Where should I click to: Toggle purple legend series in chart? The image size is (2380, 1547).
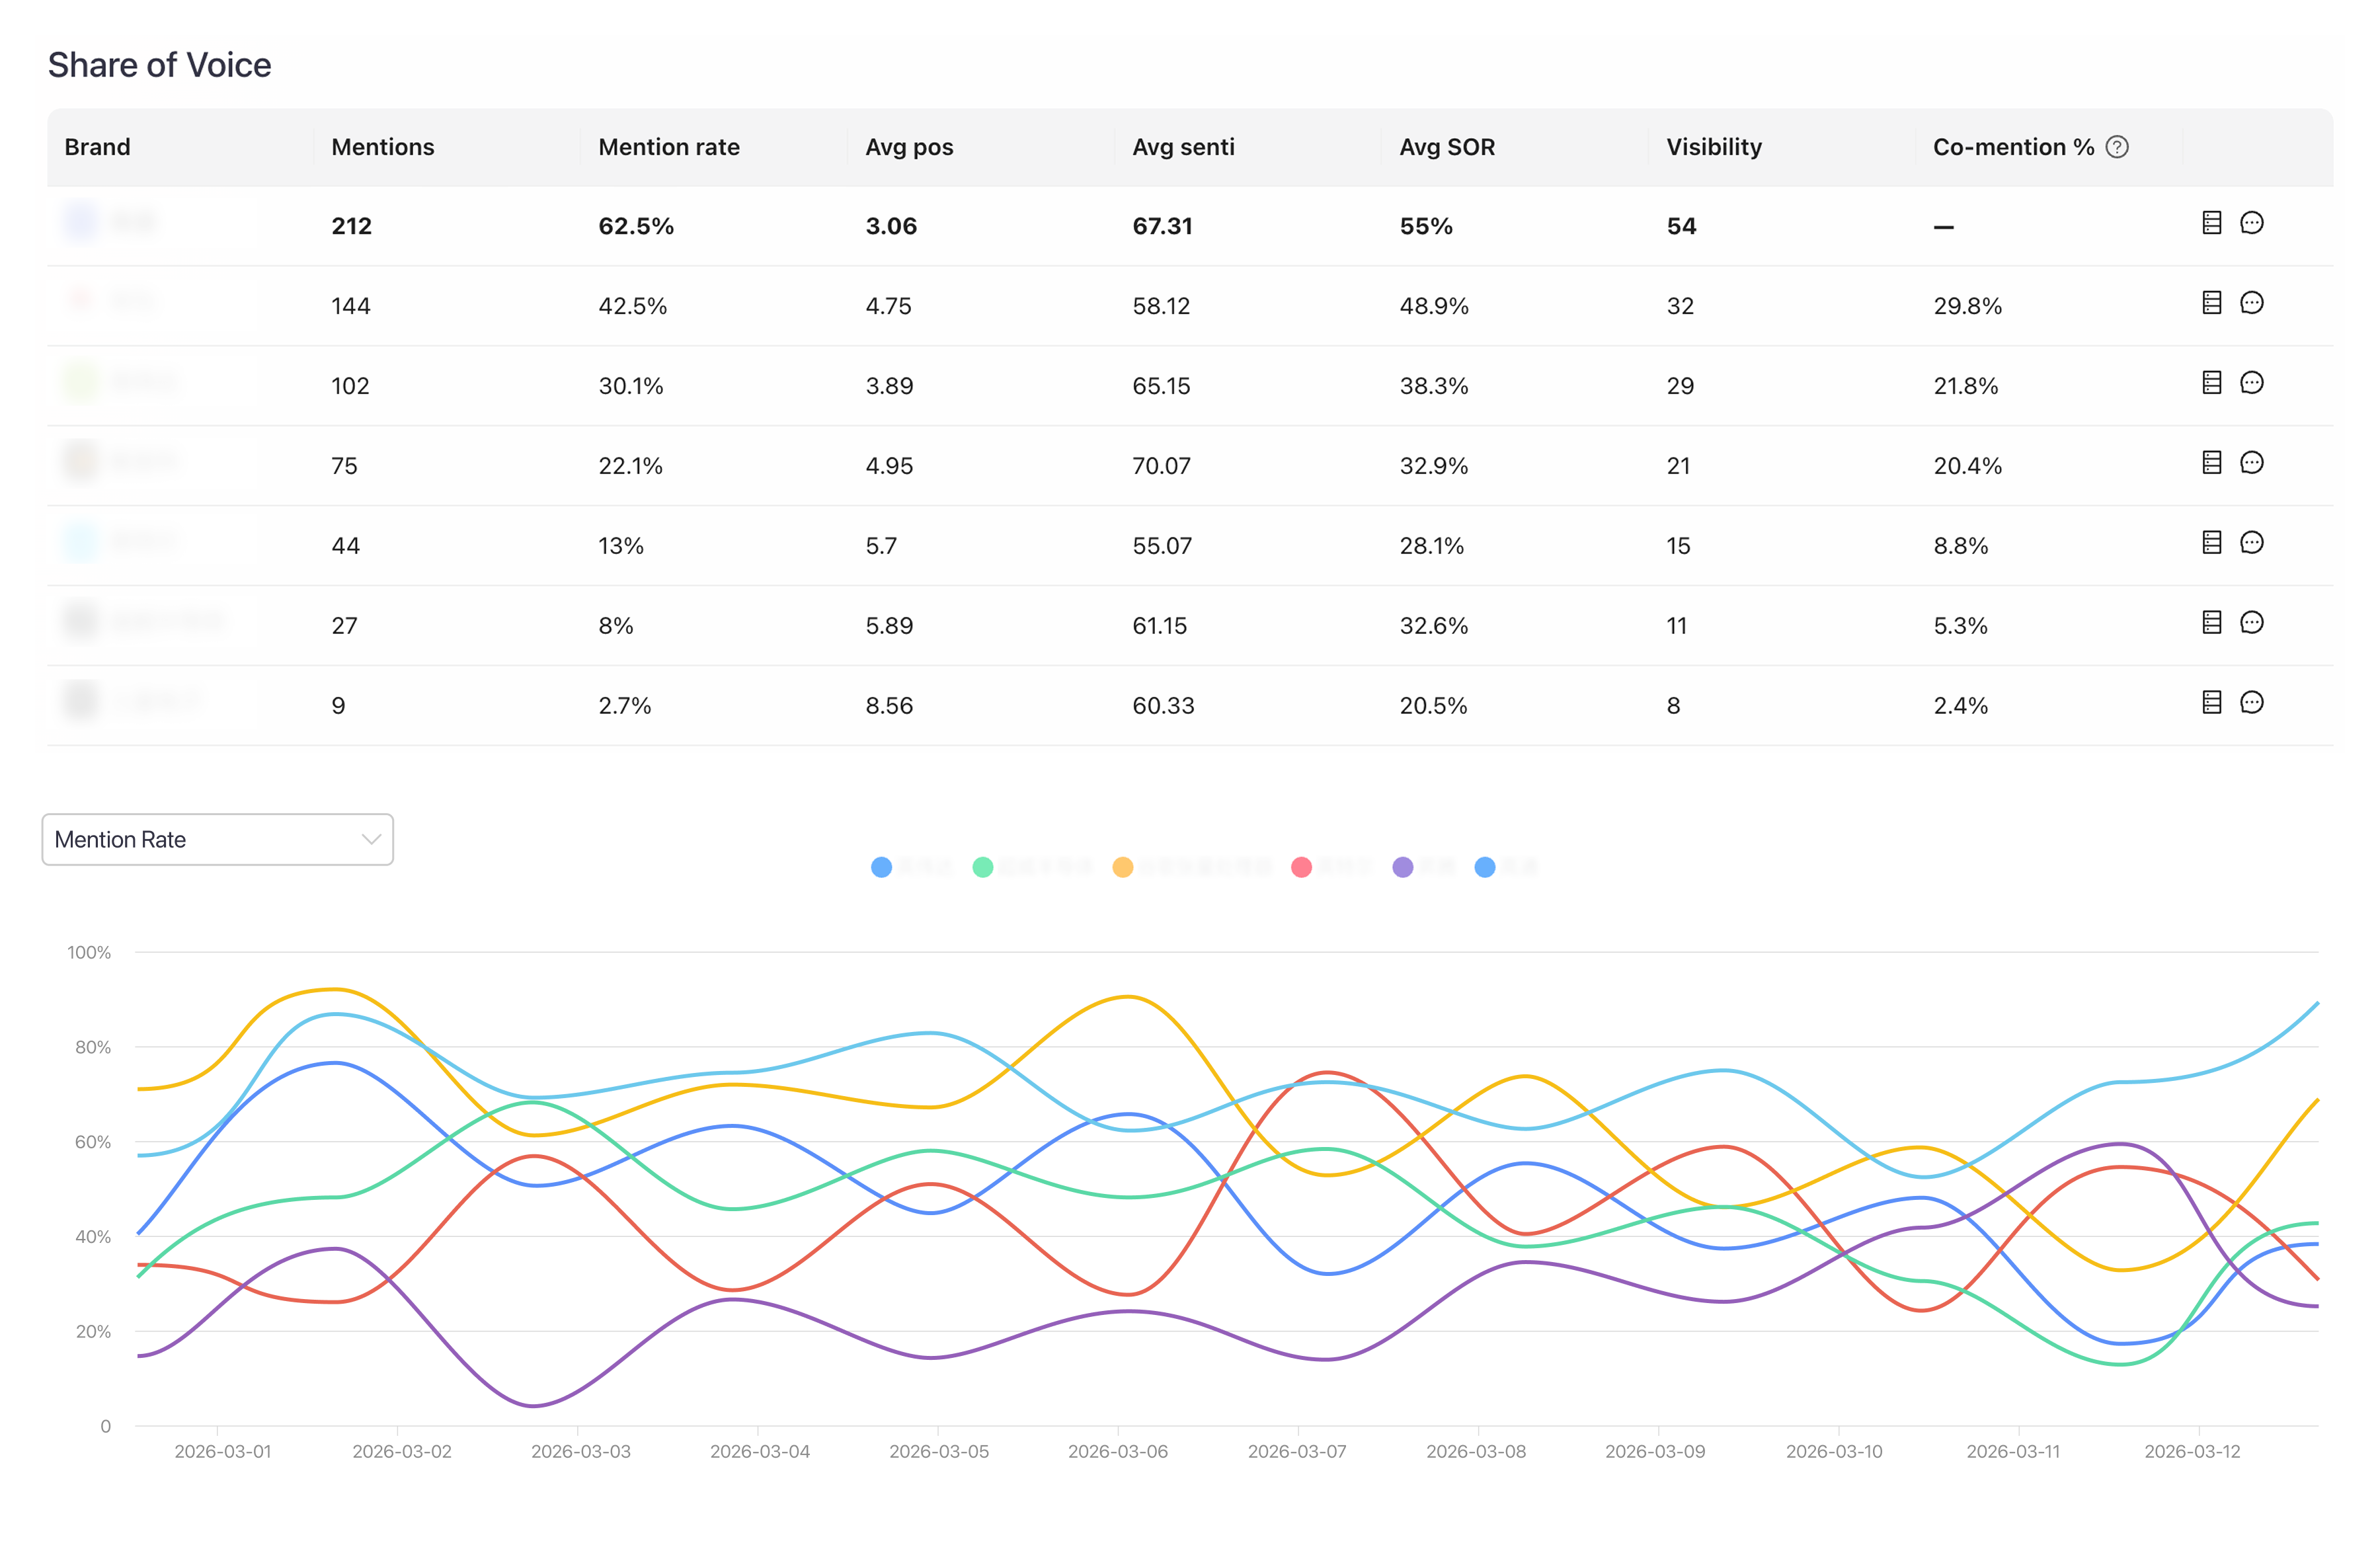click(1403, 867)
